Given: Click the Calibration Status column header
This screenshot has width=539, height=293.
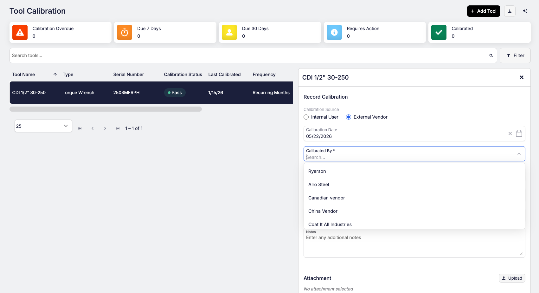Looking at the screenshot, I should click(183, 75).
